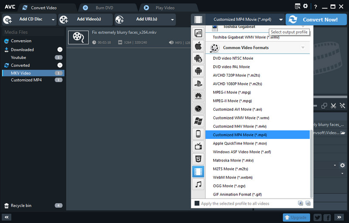Collapse the Common Video Formats group

click(x=303, y=47)
